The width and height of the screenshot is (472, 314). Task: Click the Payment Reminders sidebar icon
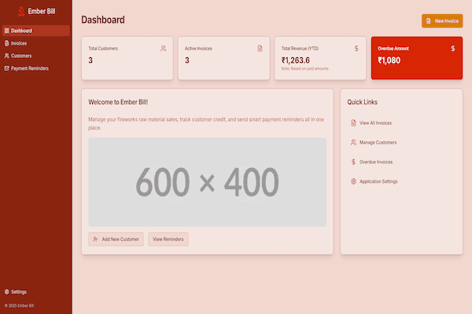pyautogui.click(x=7, y=68)
